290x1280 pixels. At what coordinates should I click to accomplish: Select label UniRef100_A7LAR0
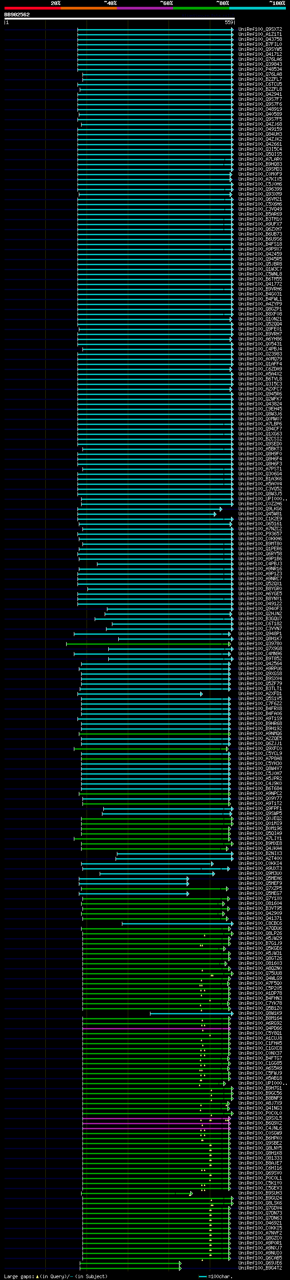pos(260,159)
